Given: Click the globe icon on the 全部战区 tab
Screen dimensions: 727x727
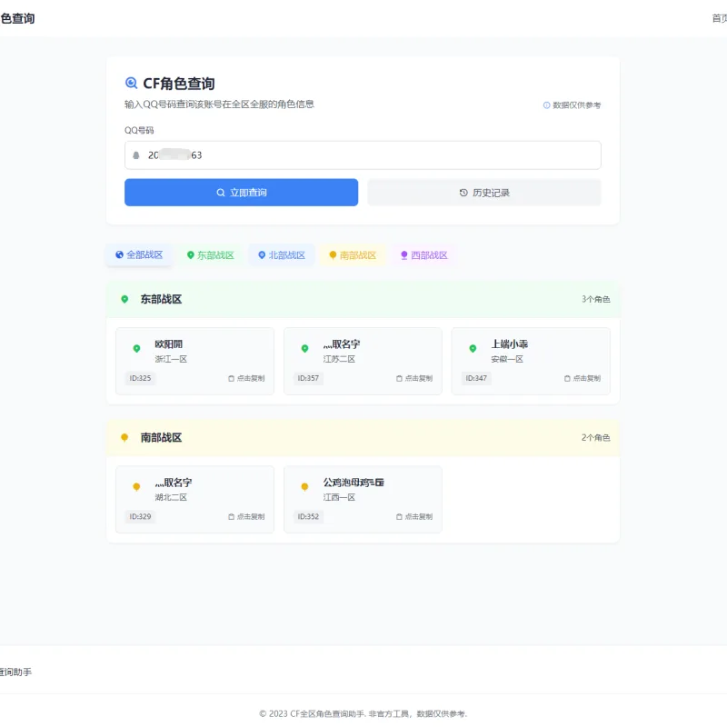Looking at the screenshot, I should pyautogui.click(x=120, y=254).
